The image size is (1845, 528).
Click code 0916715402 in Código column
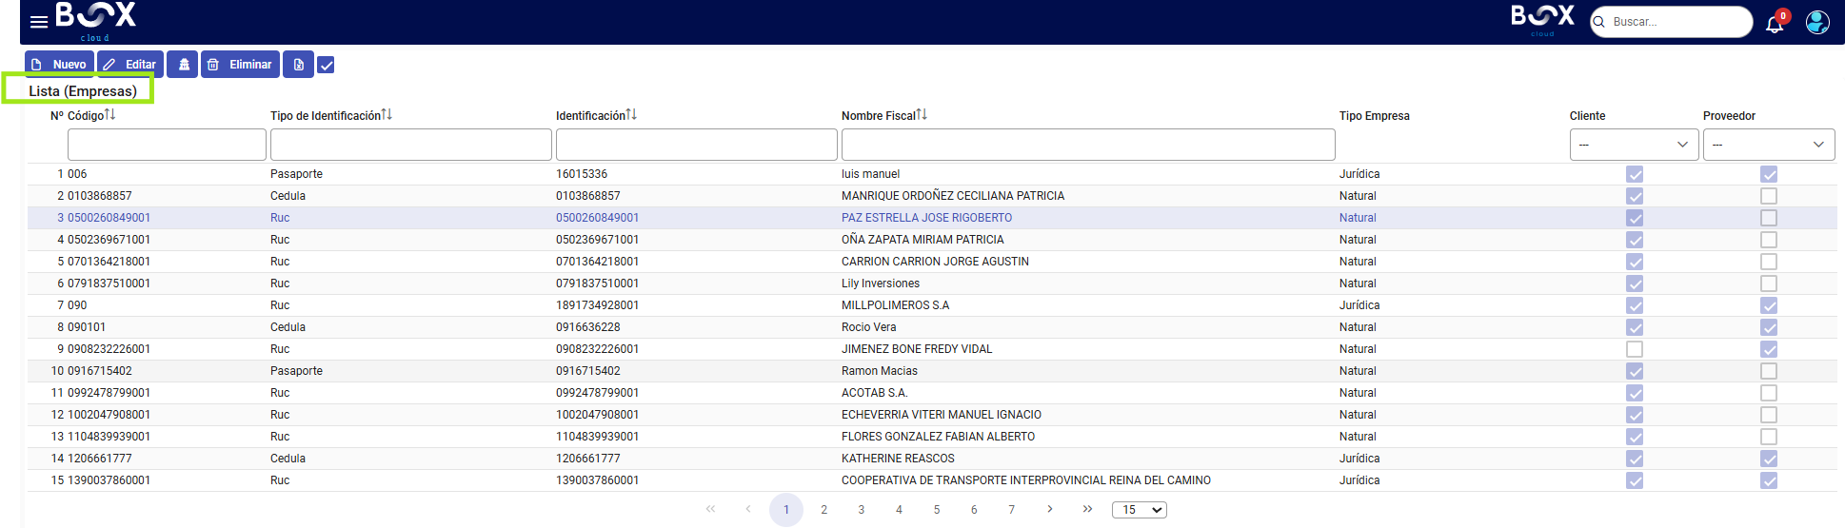point(100,371)
